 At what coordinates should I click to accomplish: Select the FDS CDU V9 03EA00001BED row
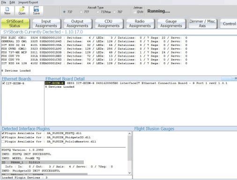click(x=94, y=56)
